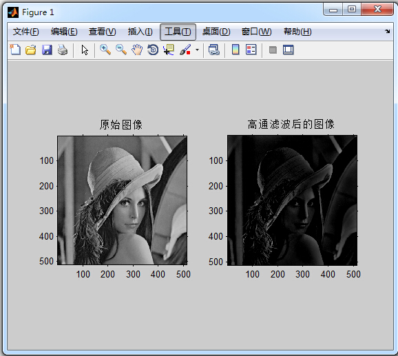Viewport: 398px width, 356px height.
Task: Activate the Zoom Out magnifier
Action: [x=121, y=50]
